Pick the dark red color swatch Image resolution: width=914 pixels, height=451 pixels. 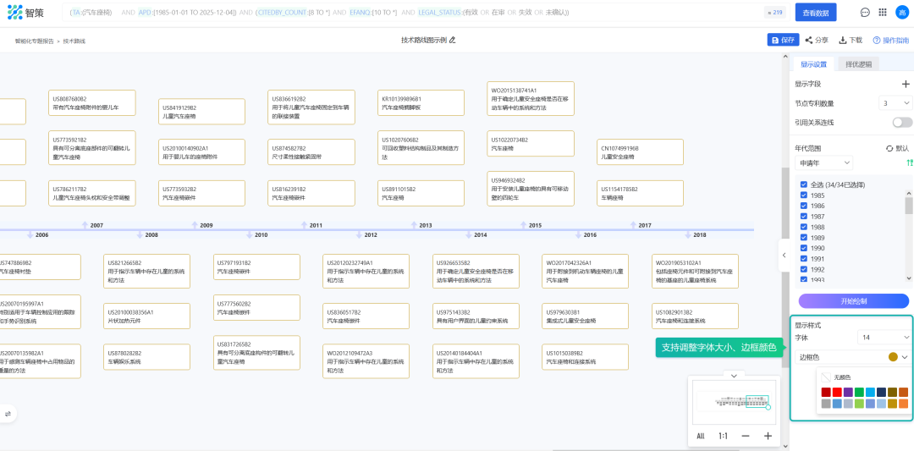pos(826,392)
